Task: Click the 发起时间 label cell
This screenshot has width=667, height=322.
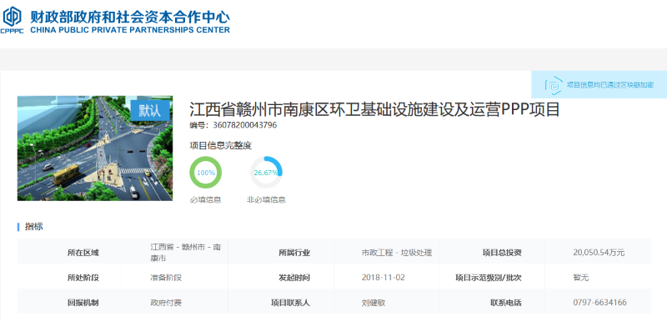Action: coord(294,278)
